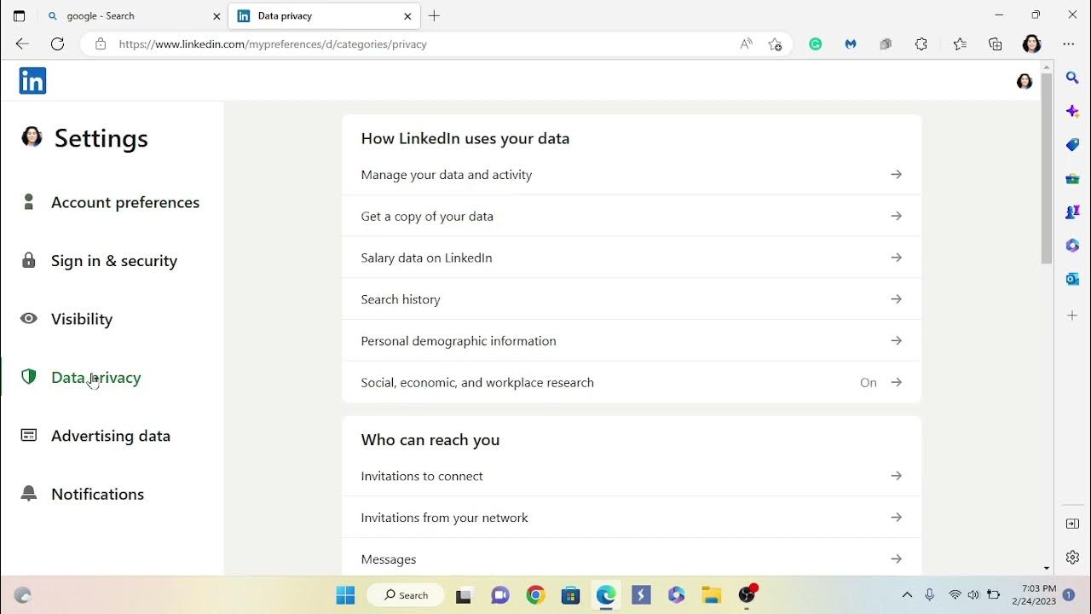Viewport: 1091px width, 614px height.
Task: Click the page vertical scrollbar thumb
Action: tap(1047, 168)
